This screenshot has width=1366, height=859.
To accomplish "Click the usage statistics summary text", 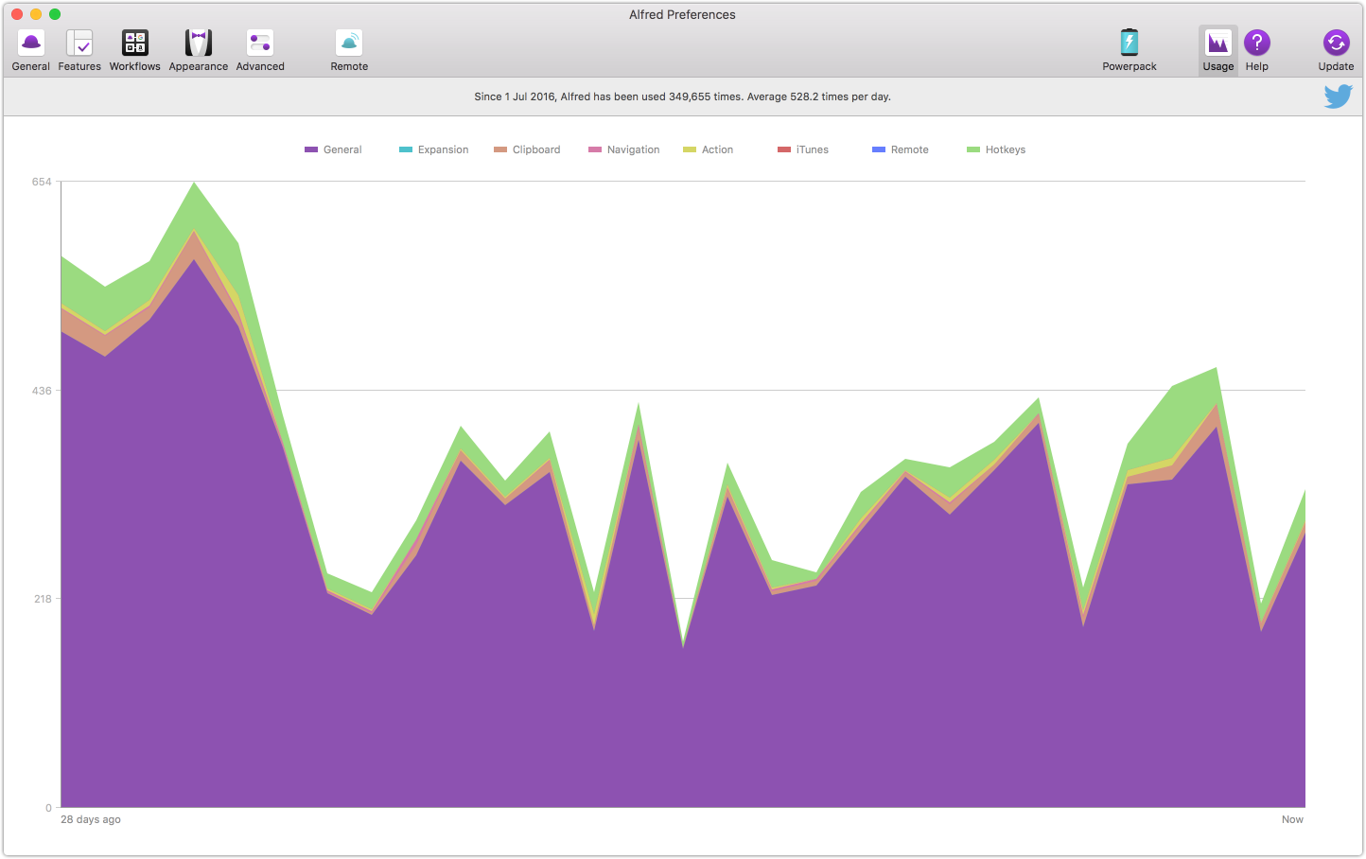I will [682, 96].
